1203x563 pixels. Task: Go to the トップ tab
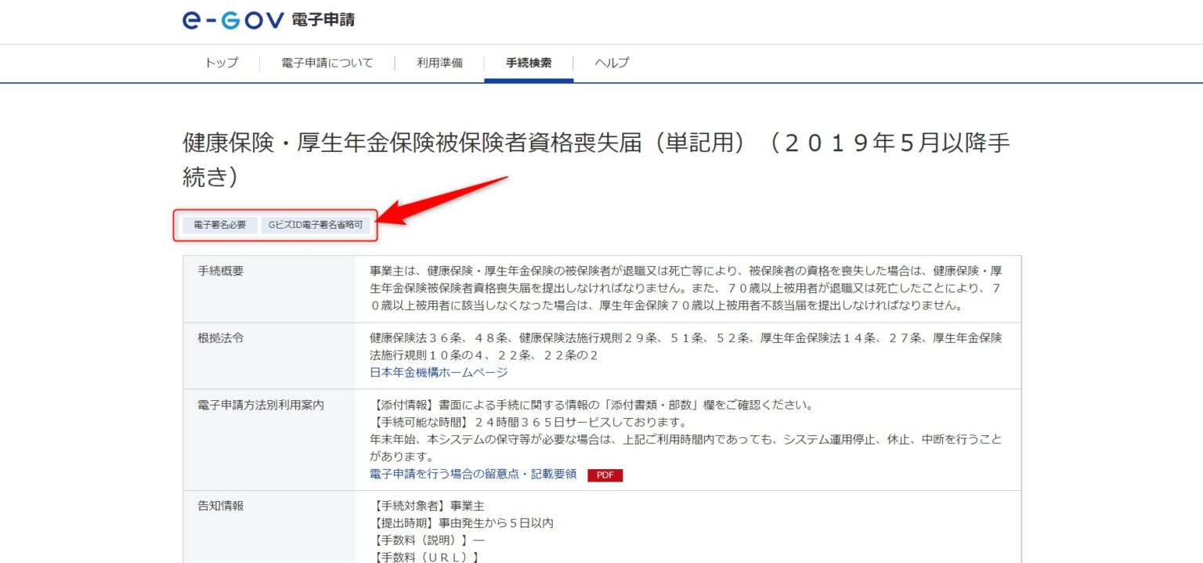tap(221, 63)
